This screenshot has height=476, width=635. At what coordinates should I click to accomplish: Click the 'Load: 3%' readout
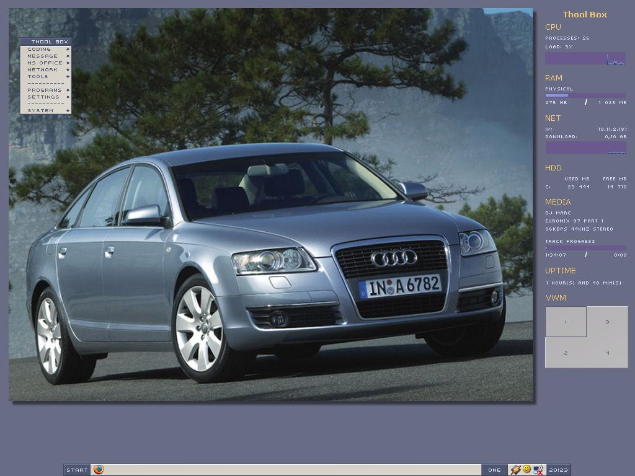(x=559, y=47)
